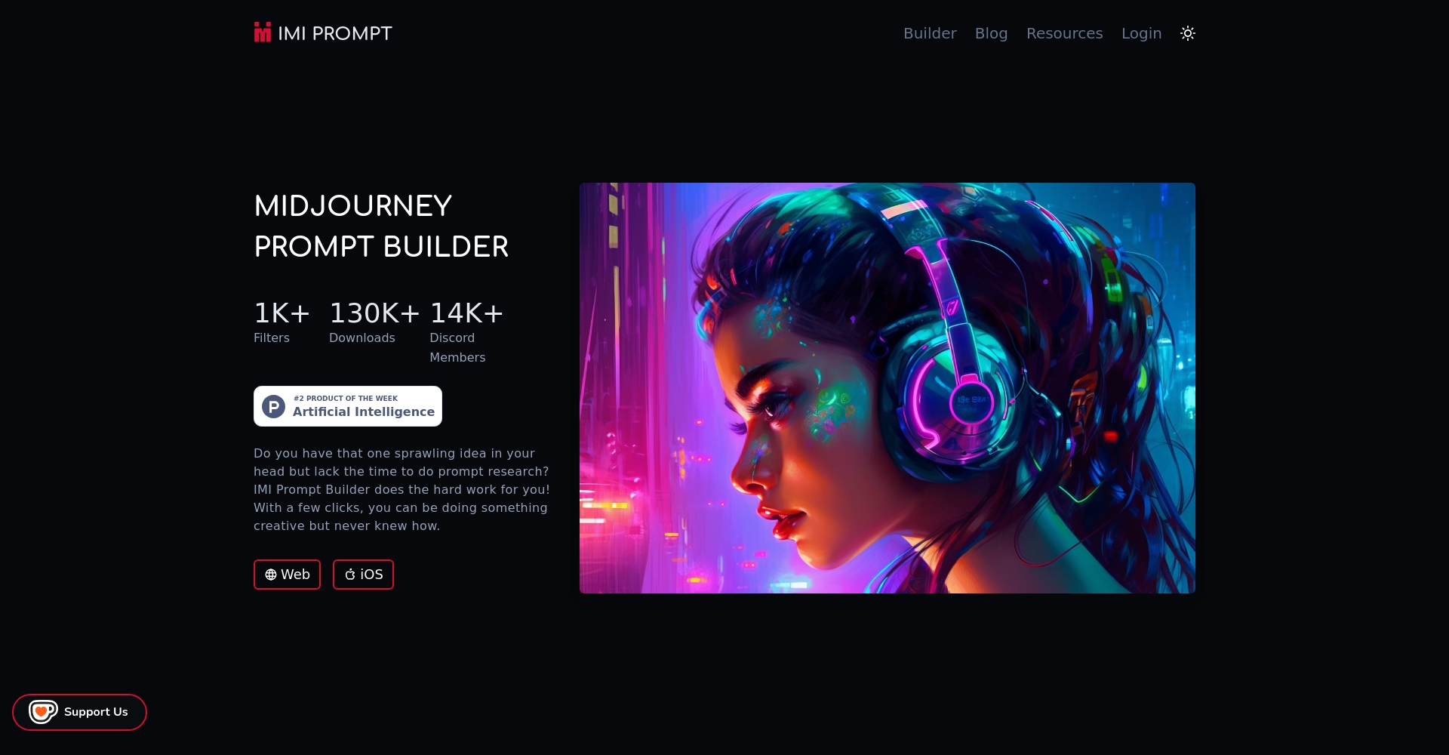The height and width of the screenshot is (755, 1449).
Task: Click the 130K+ Downloads statistic
Action: pyautogui.click(x=374, y=322)
